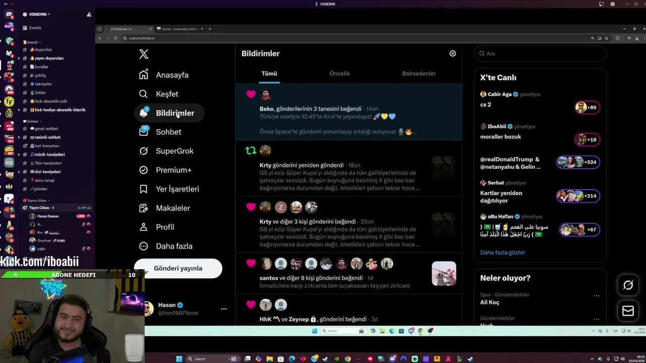Select the 404 server icon in Discord
This screenshot has width=646, height=363.
(9, 187)
